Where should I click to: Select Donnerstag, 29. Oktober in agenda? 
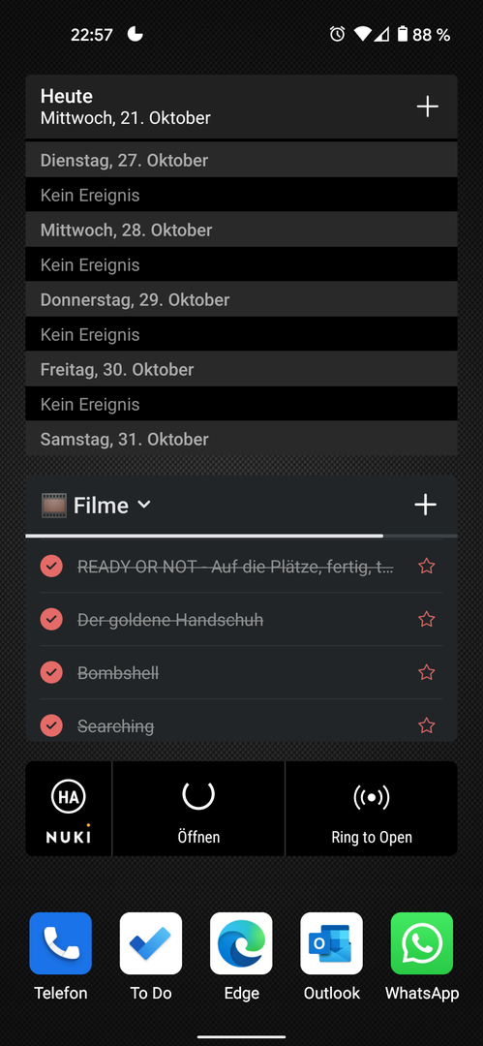[x=242, y=299]
